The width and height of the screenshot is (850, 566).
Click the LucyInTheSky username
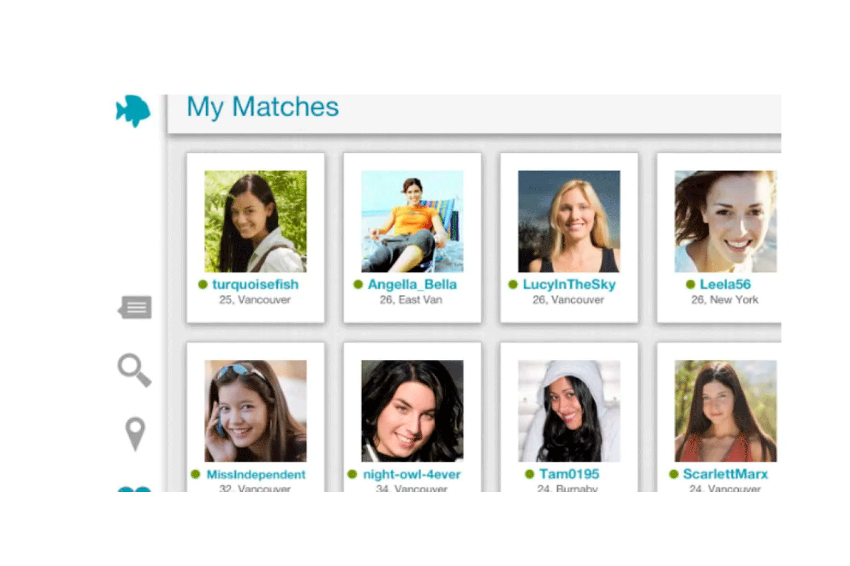(x=569, y=285)
